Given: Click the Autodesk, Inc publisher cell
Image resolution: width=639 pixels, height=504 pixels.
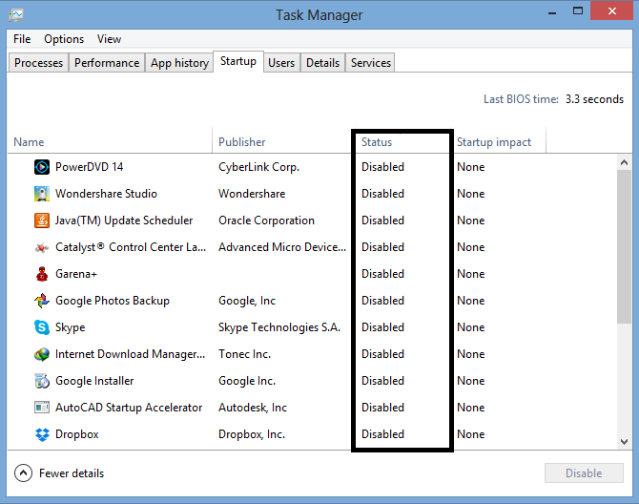Looking at the screenshot, I should [x=253, y=408].
